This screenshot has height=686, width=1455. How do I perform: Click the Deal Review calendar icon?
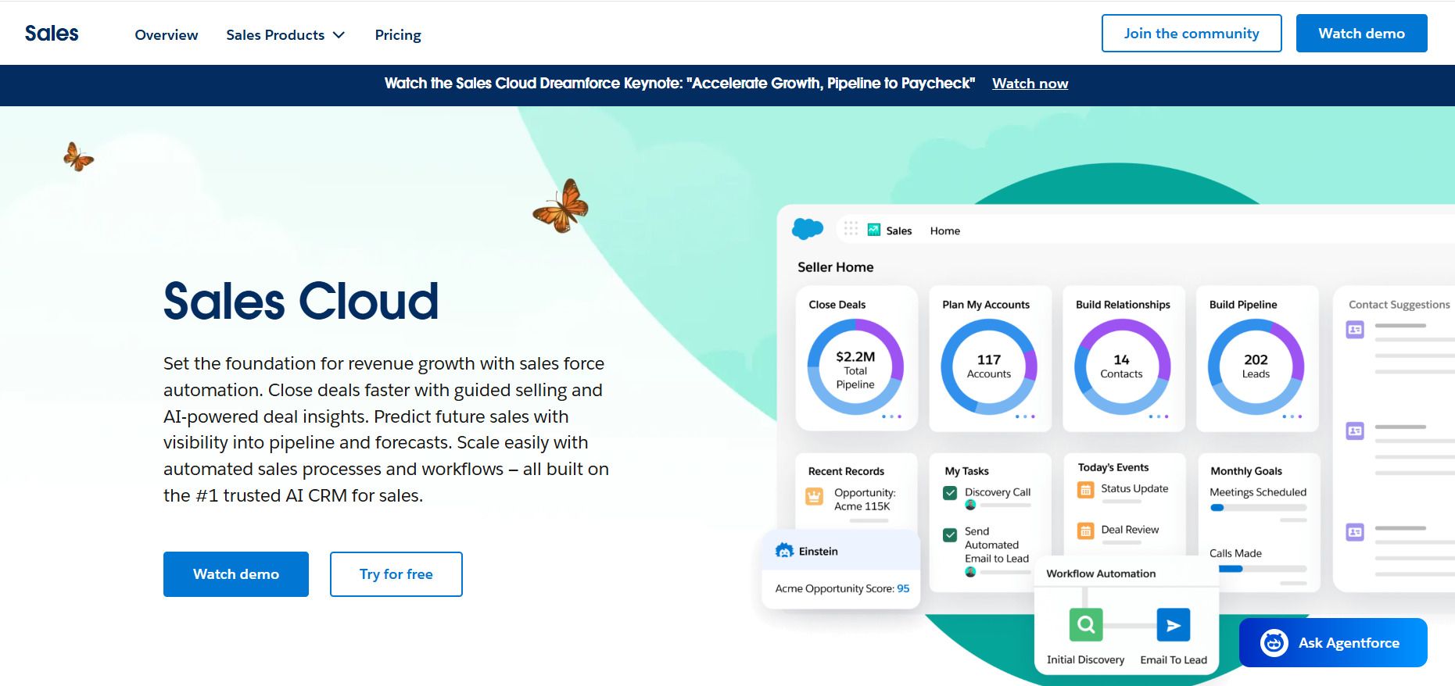click(1085, 531)
